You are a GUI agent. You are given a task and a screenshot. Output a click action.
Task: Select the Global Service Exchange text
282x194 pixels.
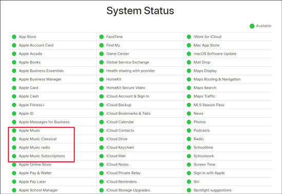pyautogui.click(x=128, y=62)
